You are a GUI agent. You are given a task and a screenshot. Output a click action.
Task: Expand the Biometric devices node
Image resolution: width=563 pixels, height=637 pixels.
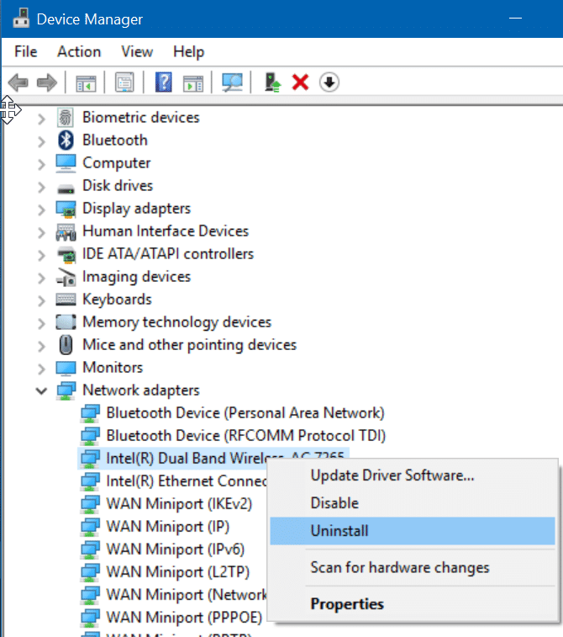pos(41,119)
